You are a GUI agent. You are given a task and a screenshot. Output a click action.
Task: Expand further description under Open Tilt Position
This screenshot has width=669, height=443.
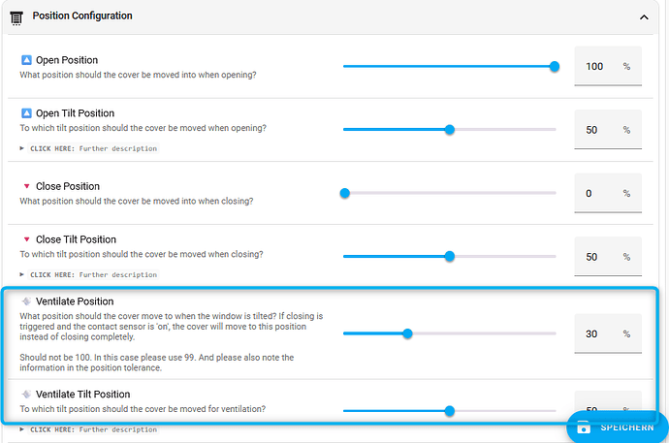coord(88,148)
